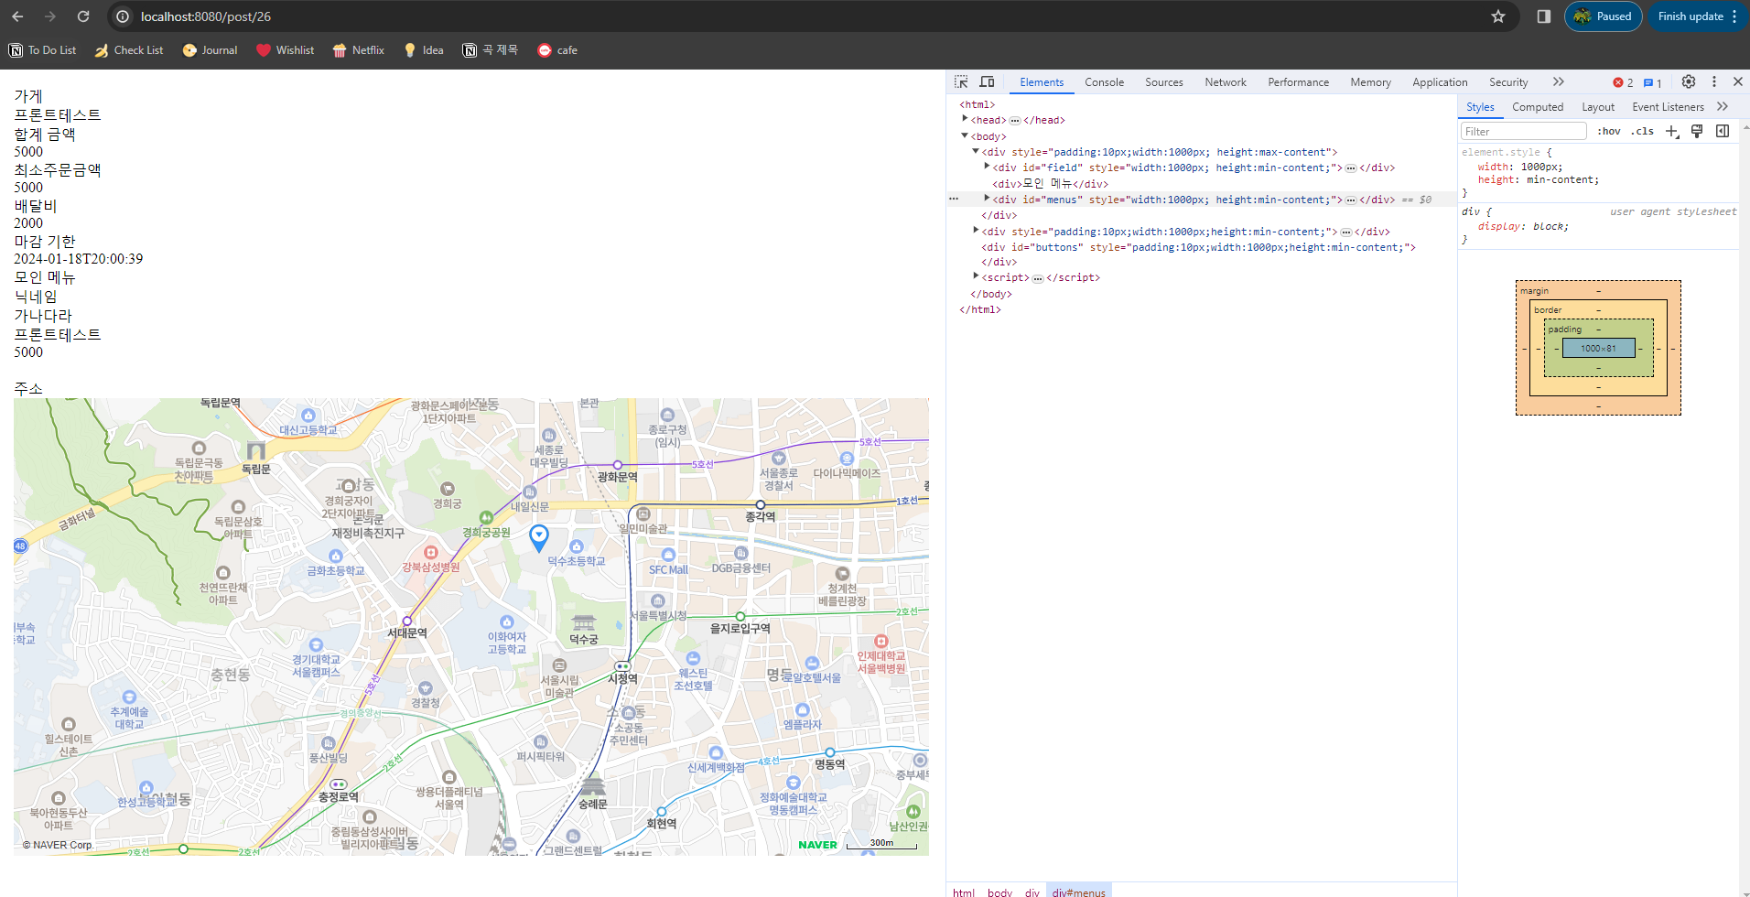Toggle .cls element classes panel
The image size is (1750, 897).
pyautogui.click(x=1642, y=131)
